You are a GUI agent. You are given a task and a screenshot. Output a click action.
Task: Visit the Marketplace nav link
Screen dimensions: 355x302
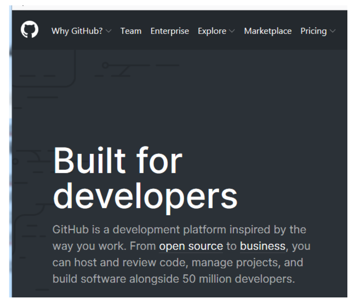[x=268, y=31]
